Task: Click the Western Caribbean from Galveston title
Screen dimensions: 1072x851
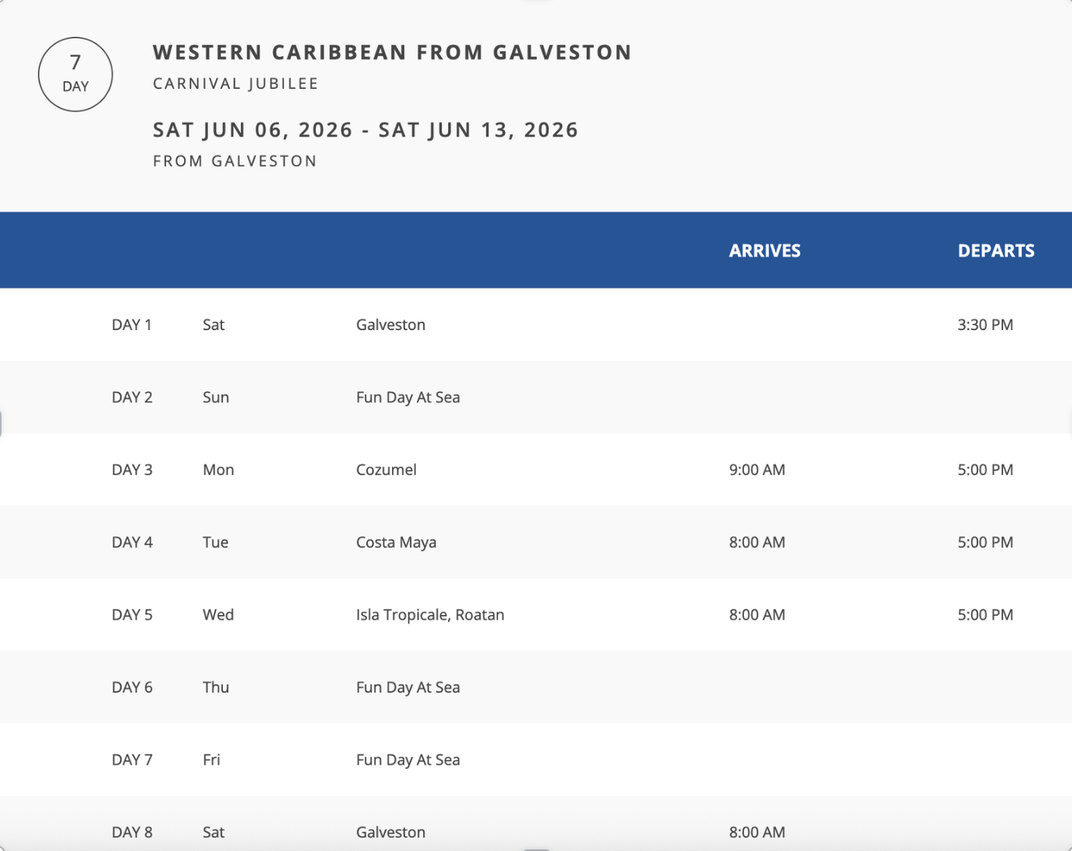Action: pyautogui.click(x=392, y=52)
